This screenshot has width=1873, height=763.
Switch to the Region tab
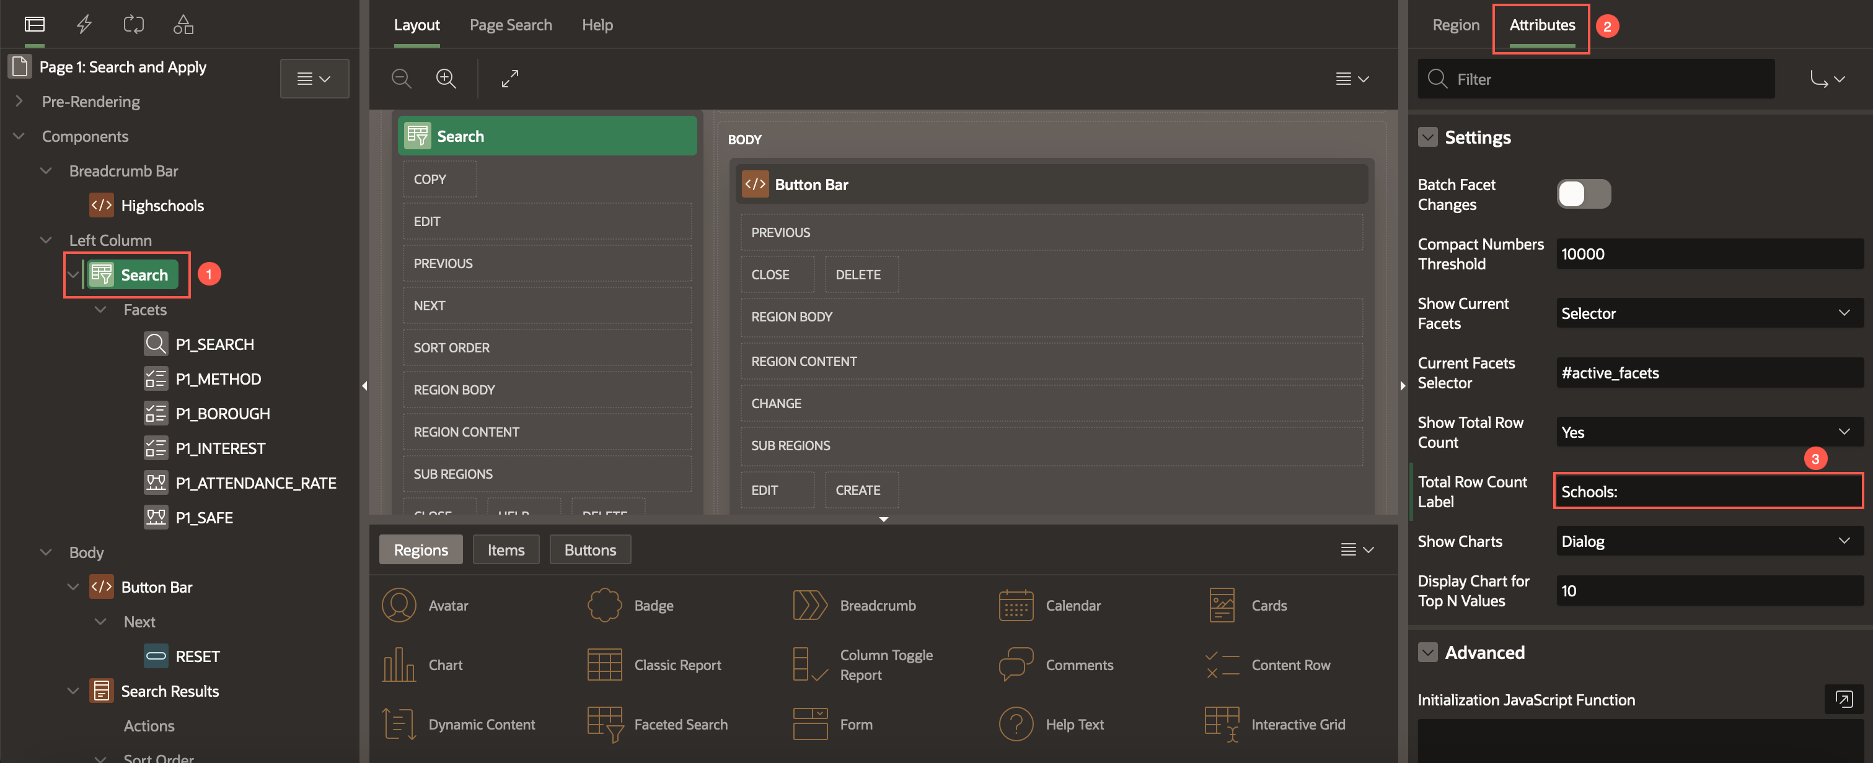[x=1456, y=25]
